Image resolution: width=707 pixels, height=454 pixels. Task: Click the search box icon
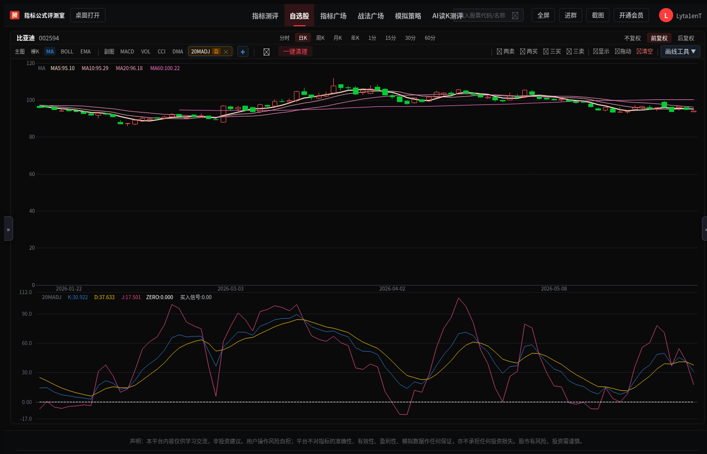[515, 16]
